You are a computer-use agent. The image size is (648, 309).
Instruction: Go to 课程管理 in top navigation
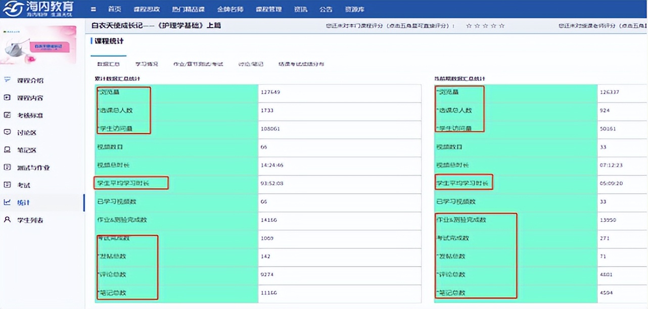click(x=268, y=10)
